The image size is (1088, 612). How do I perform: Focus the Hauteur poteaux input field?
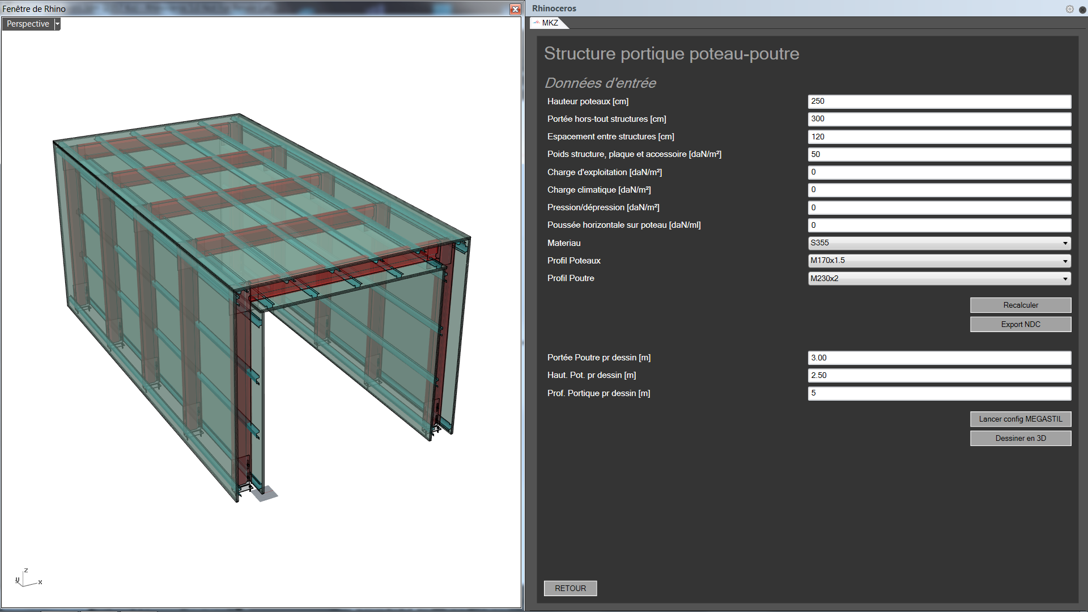point(938,101)
